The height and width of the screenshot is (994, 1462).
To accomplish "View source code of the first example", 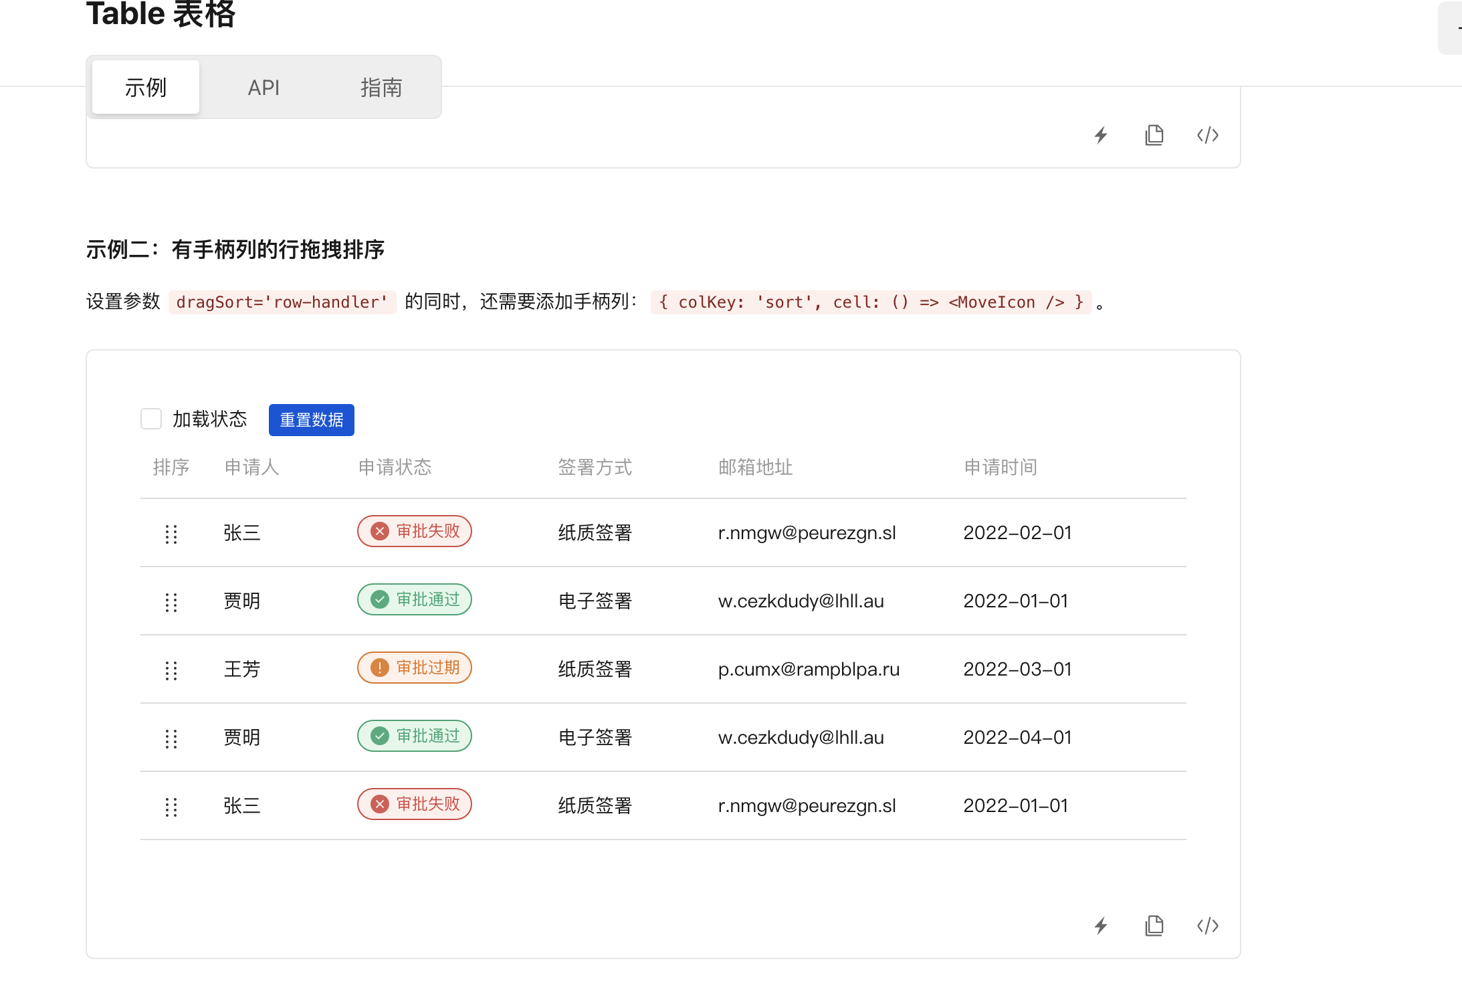I will (x=1208, y=134).
